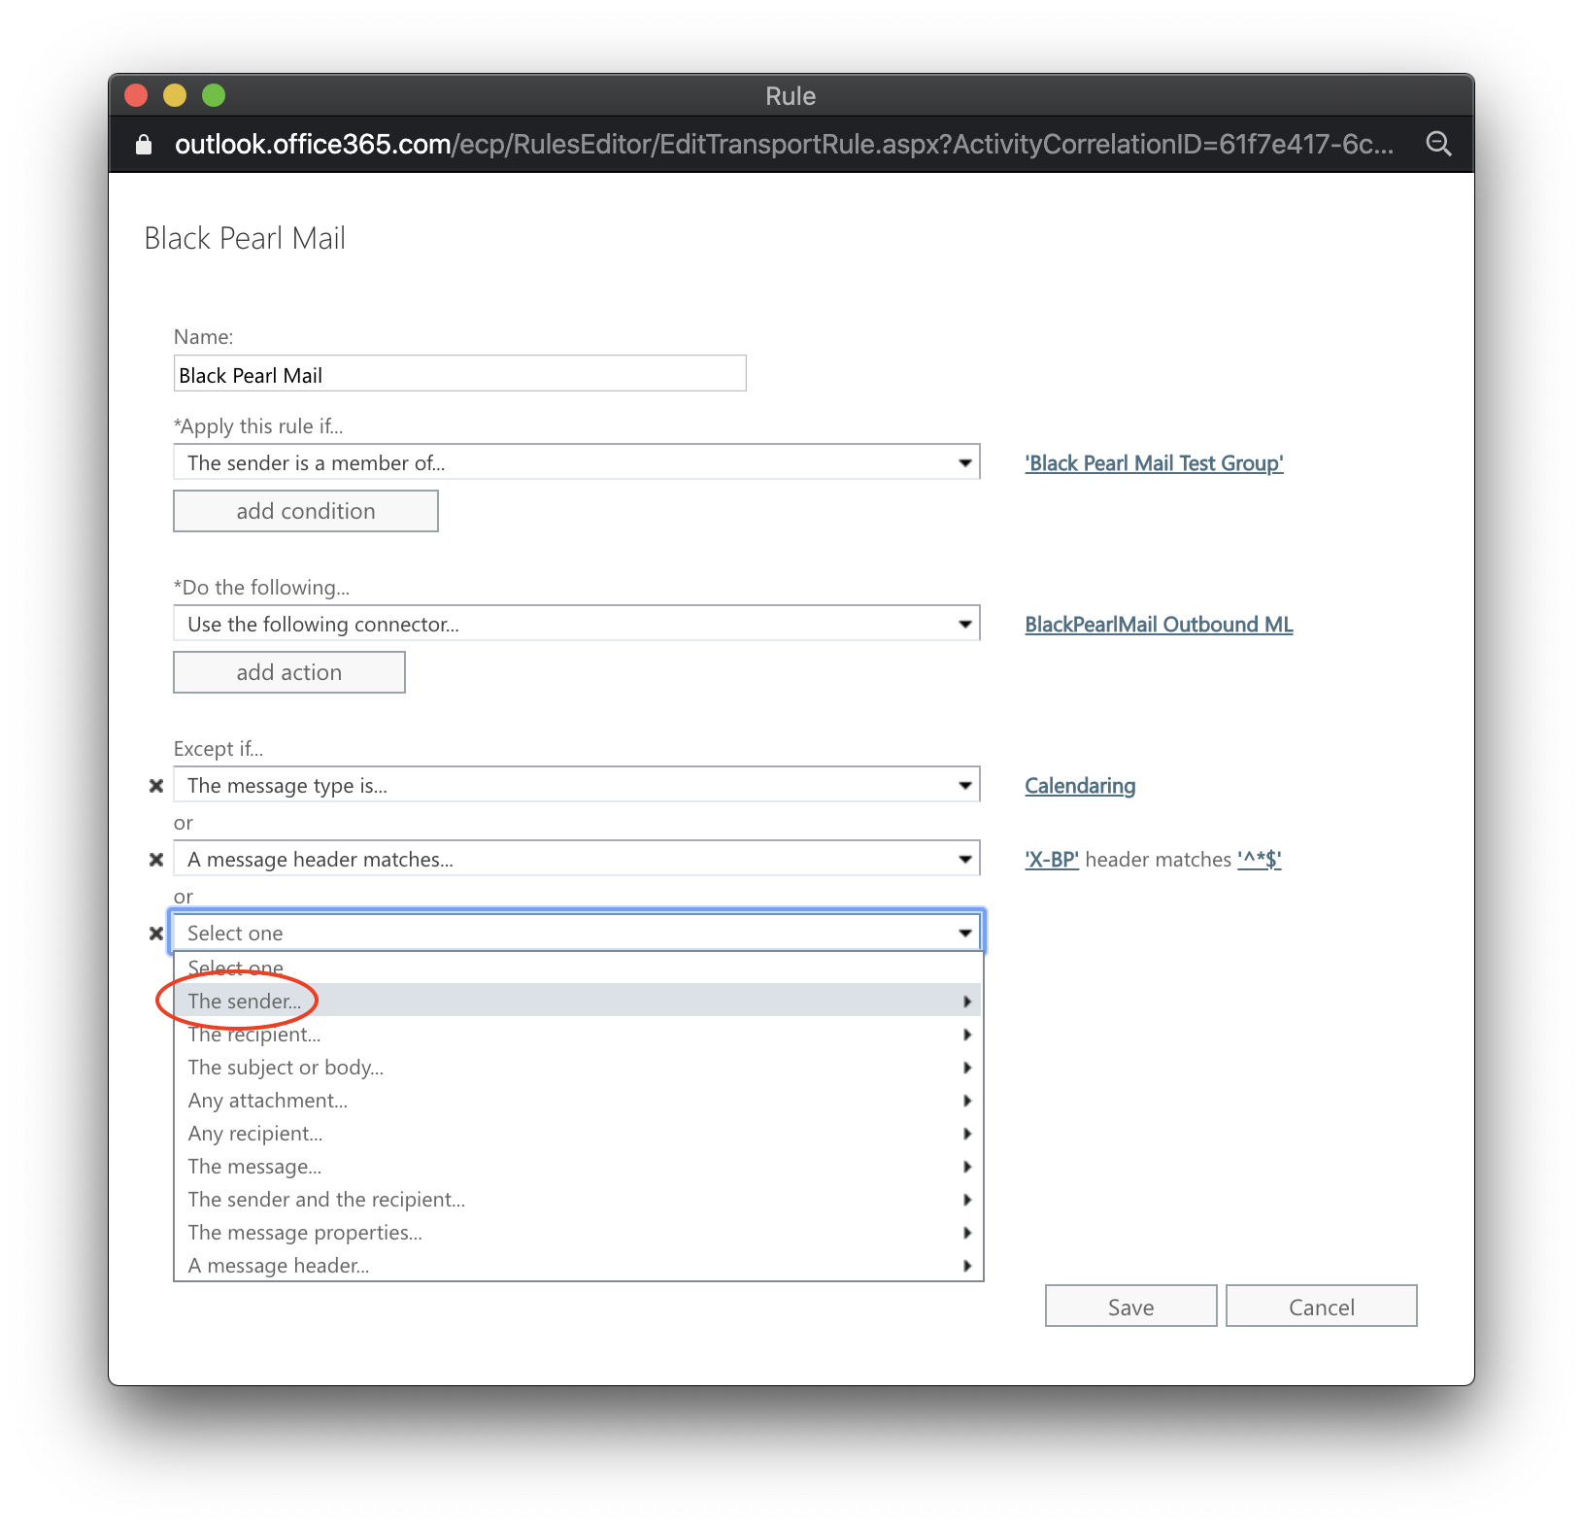Screen dimensions: 1583x1529
Task: Open 'The sender is a member of' dropdown
Action: coord(577,462)
